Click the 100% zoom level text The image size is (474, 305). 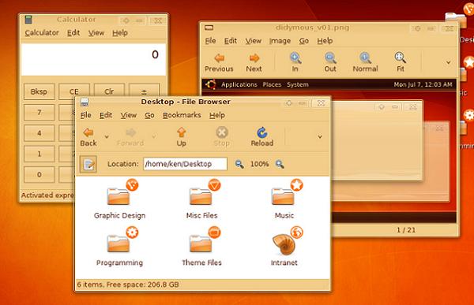(x=259, y=164)
